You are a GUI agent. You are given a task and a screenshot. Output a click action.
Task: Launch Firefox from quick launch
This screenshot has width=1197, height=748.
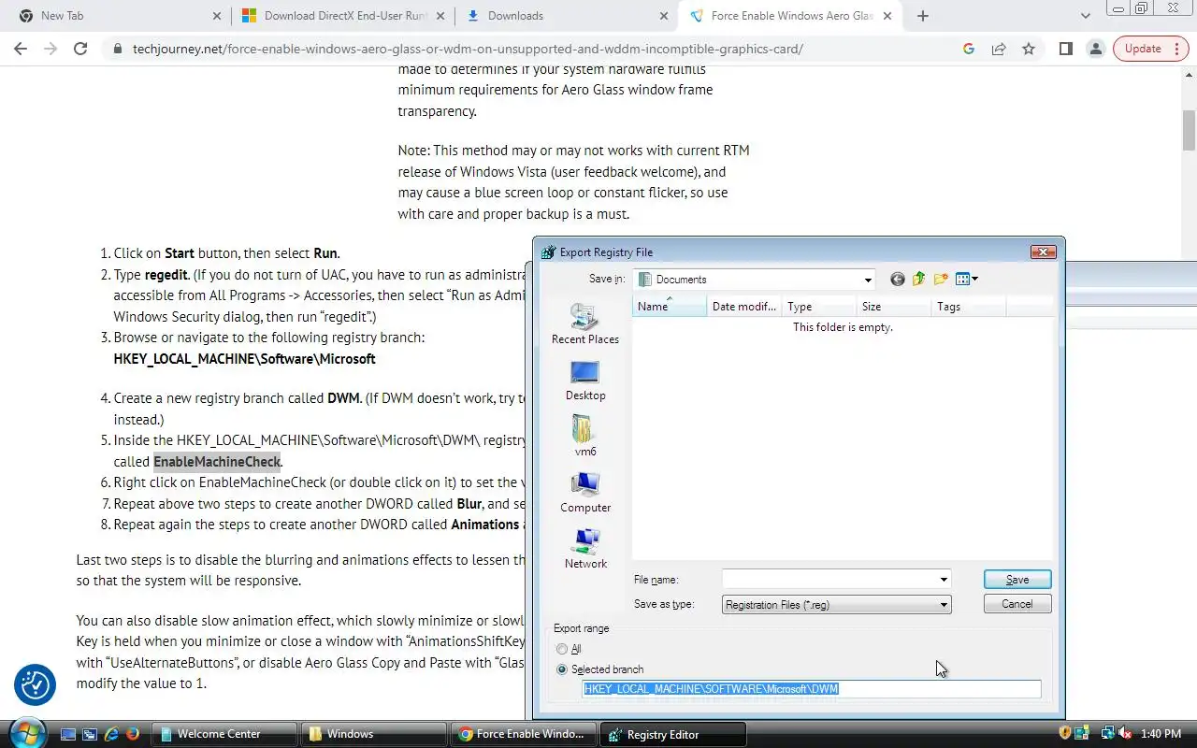132,734
